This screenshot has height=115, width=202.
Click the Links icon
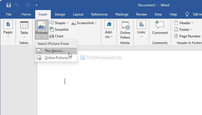coord(141,24)
